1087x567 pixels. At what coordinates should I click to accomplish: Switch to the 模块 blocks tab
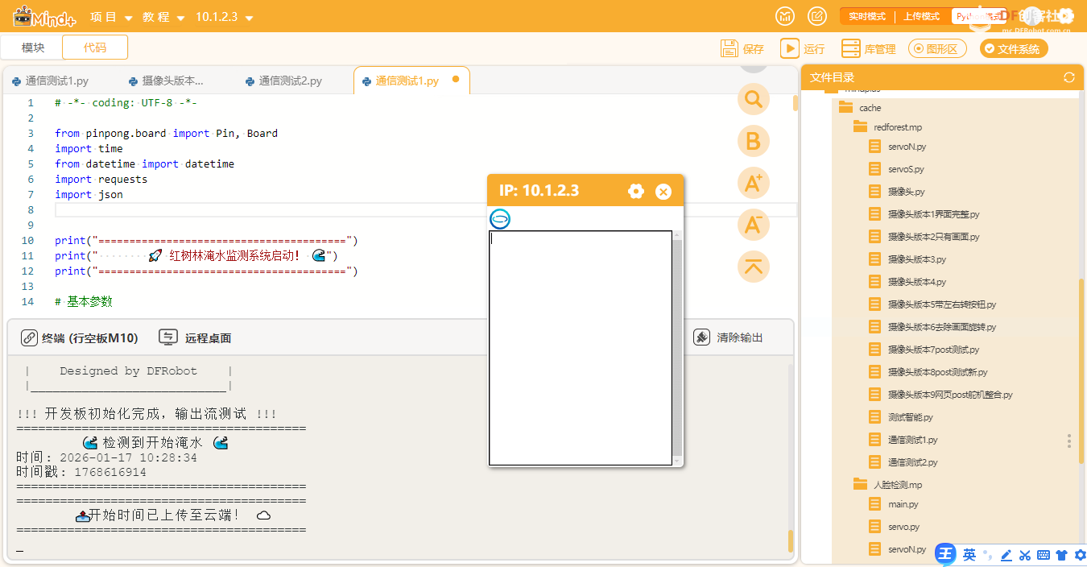(33, 48)
